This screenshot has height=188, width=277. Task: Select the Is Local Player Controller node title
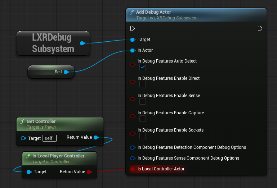pyautogui.click(x=58, y=156)
